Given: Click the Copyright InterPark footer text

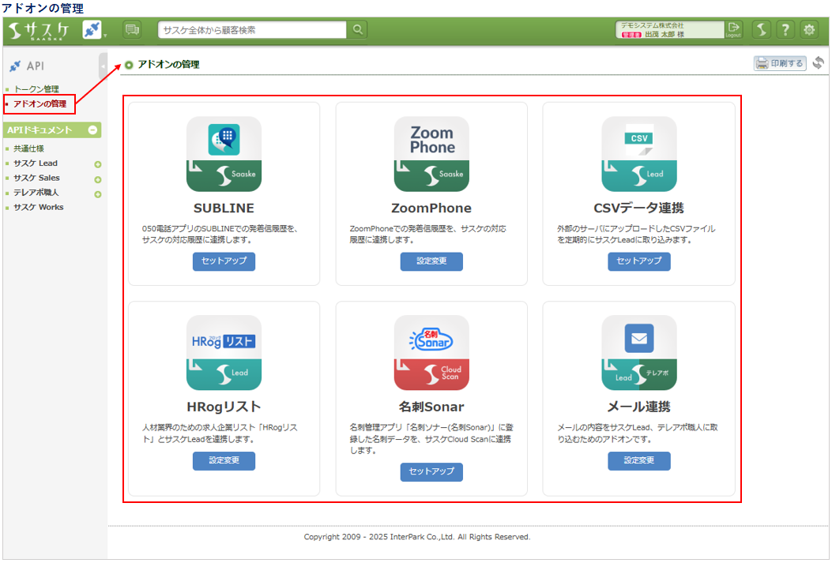Looking at the screenshot, I should coord(417,537).
